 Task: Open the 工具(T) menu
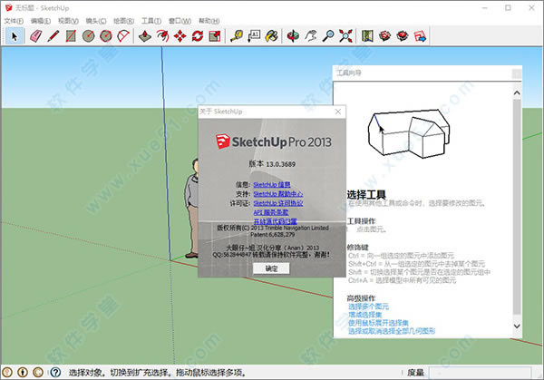pos(151,21)
